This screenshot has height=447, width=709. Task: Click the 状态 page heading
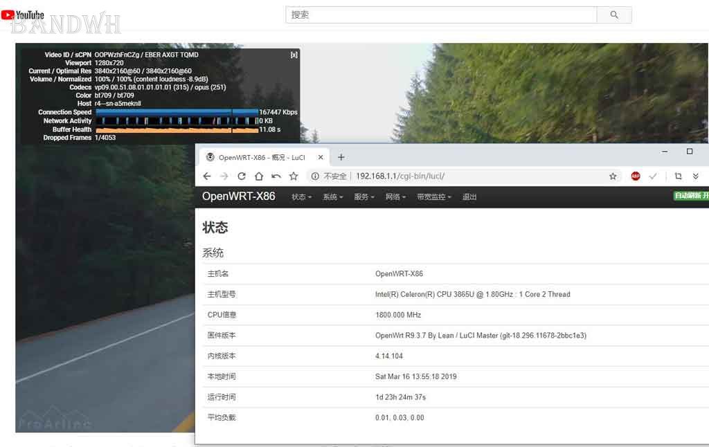215,228
